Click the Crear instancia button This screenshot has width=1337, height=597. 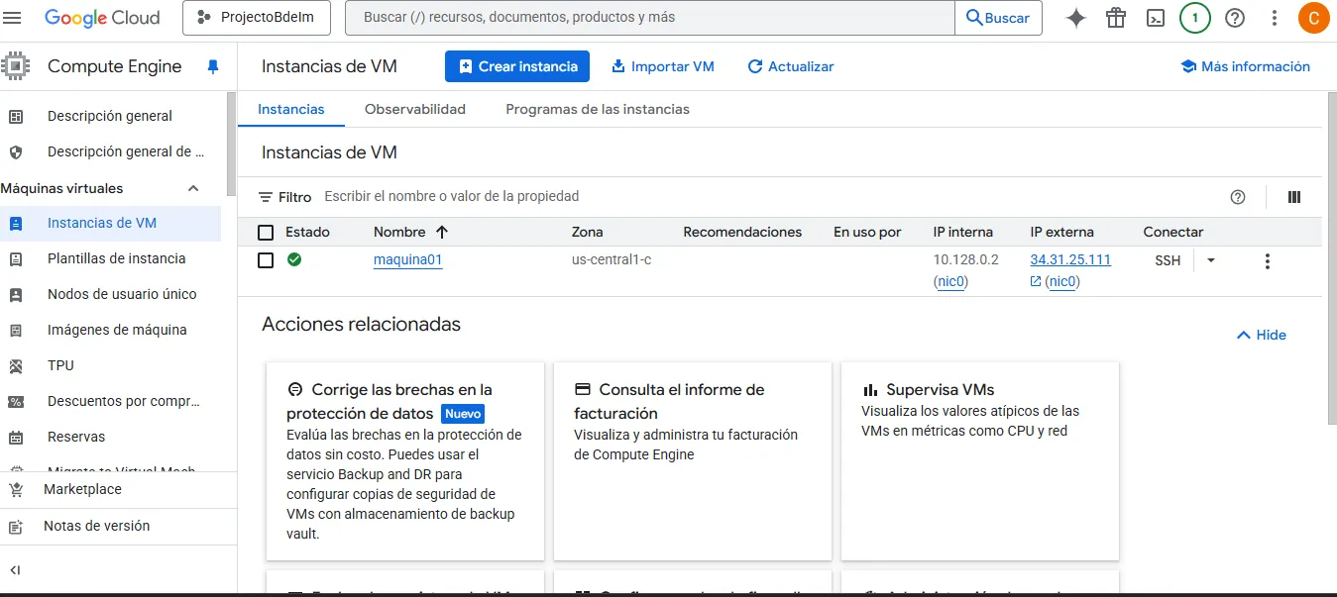click(x=517, y=66)
